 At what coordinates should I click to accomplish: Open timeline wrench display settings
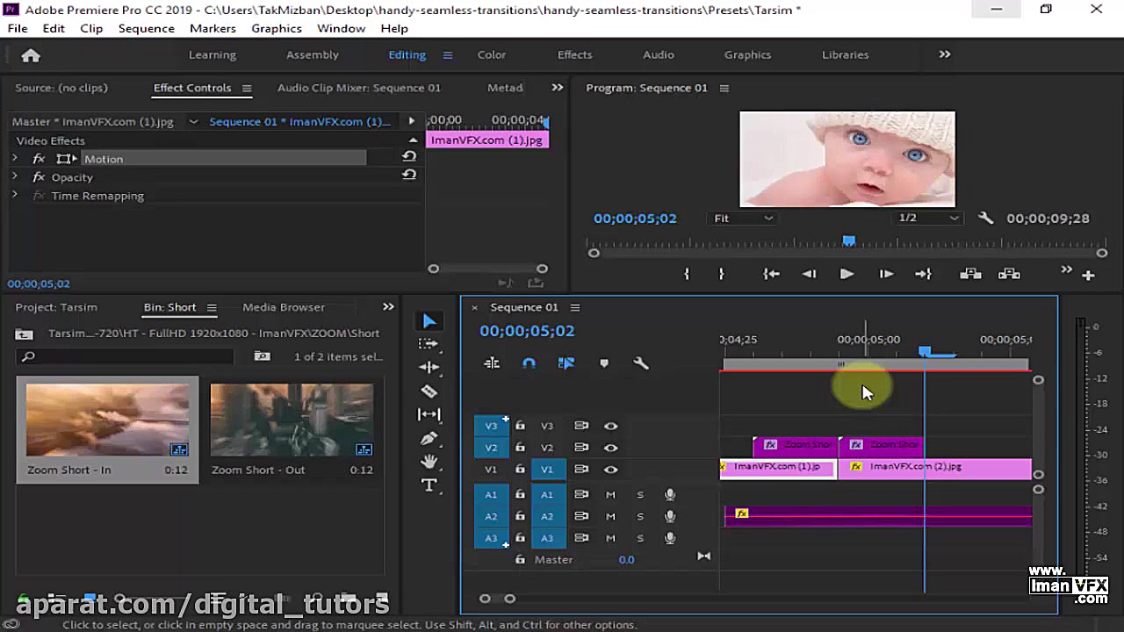[x=641, y=363]
